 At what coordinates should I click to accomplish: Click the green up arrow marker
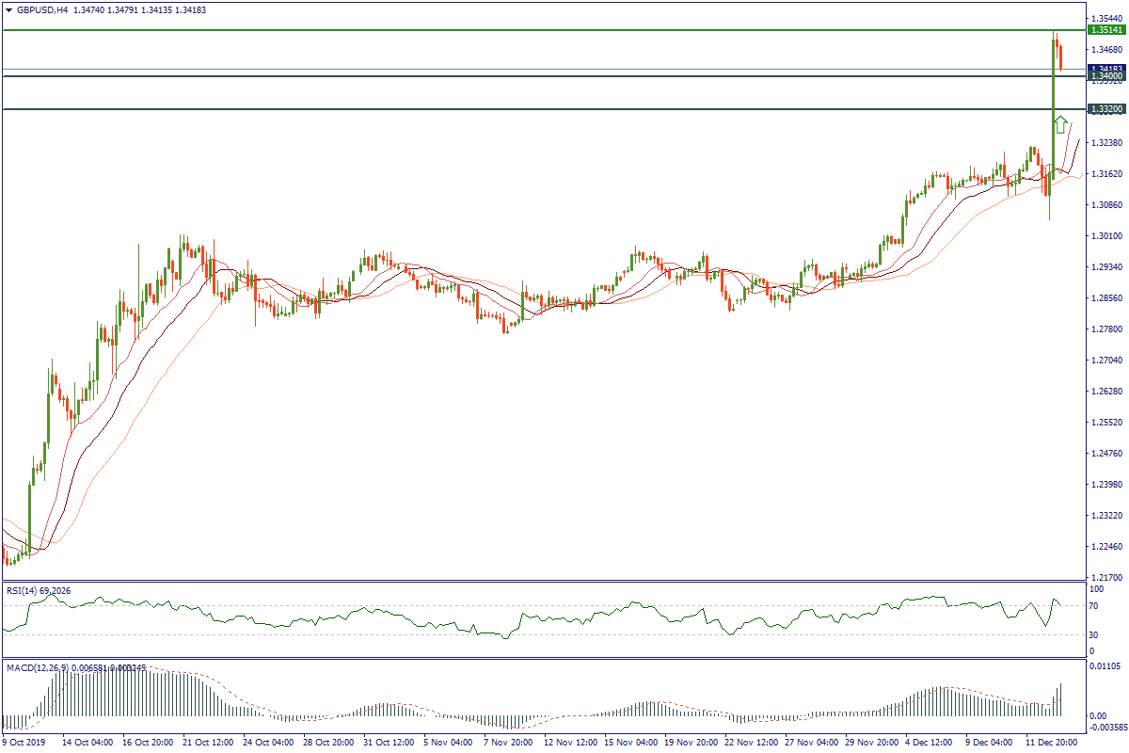coord(1060,124)
